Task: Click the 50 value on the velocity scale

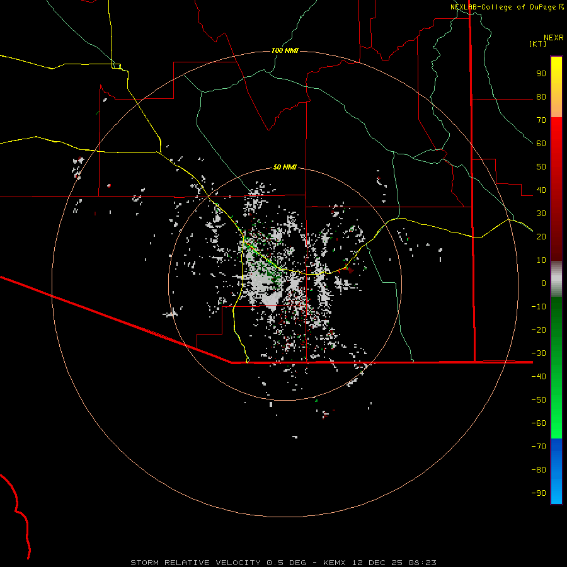Action: coord(541,167)
